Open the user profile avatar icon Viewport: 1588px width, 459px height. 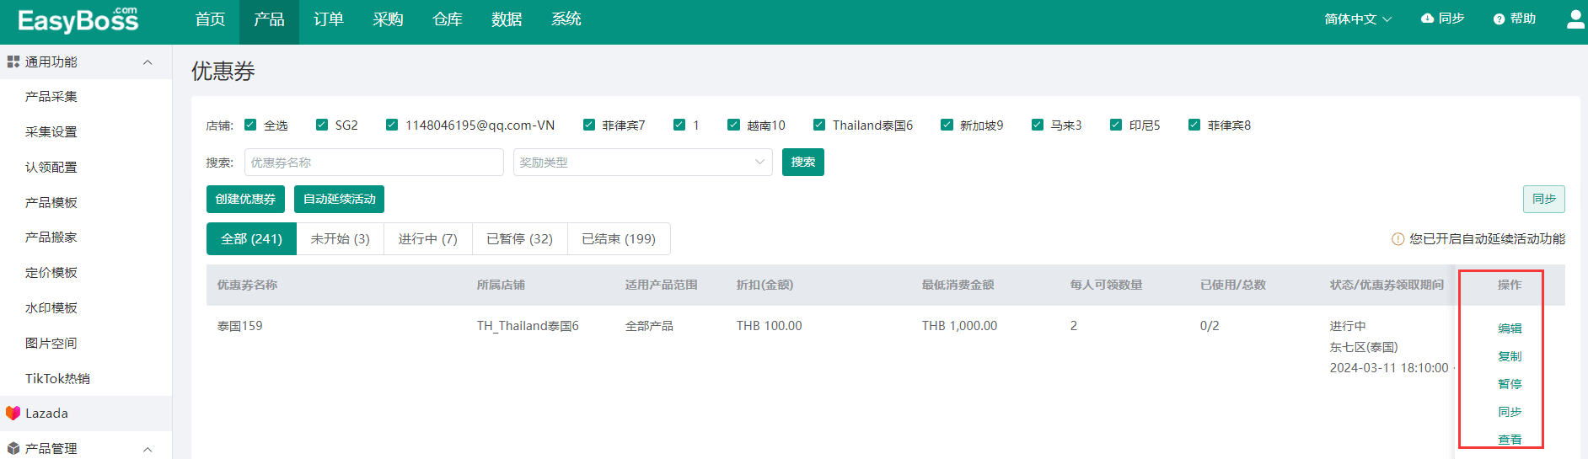tap(1575, 19)
